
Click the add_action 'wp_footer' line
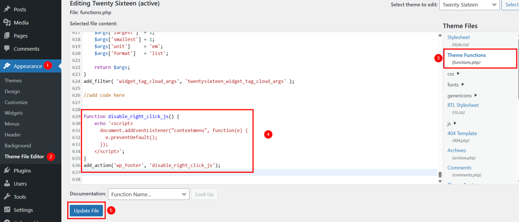[x=152, y=165]
